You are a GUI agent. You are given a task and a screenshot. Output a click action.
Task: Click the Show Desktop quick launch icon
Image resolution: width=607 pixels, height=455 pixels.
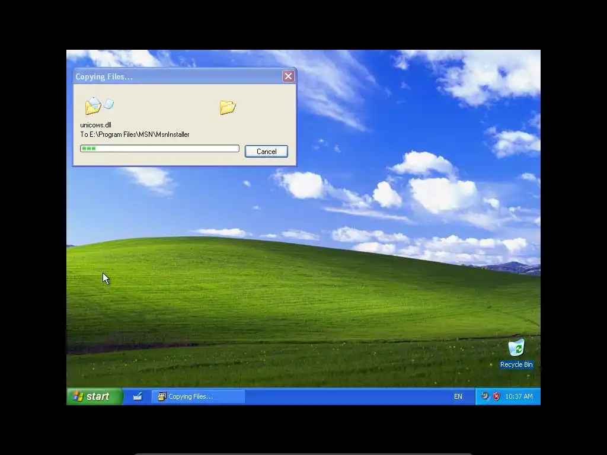(x=138, y=396)
